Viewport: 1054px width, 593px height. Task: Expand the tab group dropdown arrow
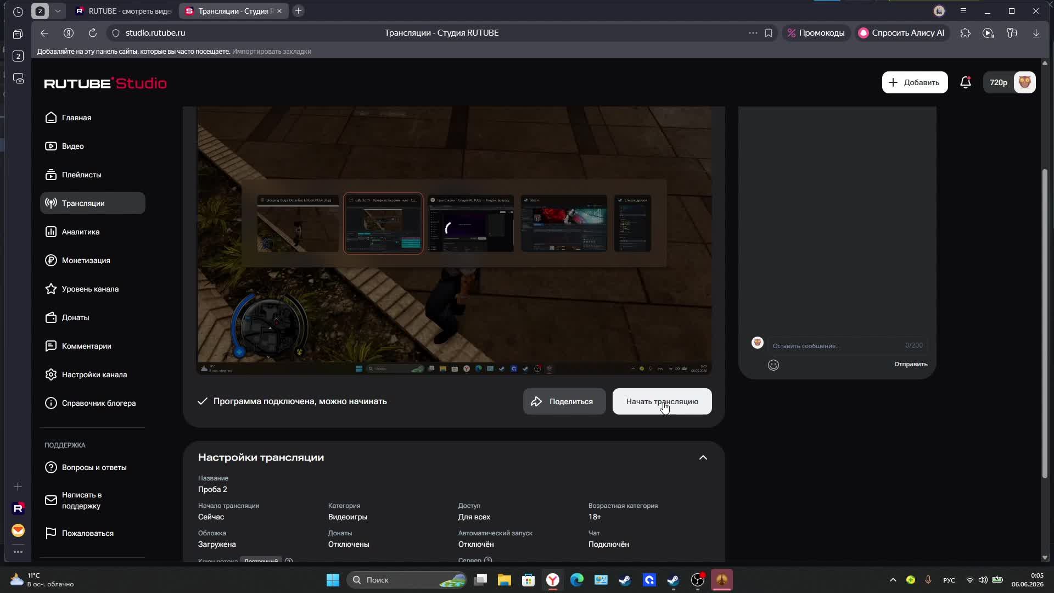tap(58, 11)
